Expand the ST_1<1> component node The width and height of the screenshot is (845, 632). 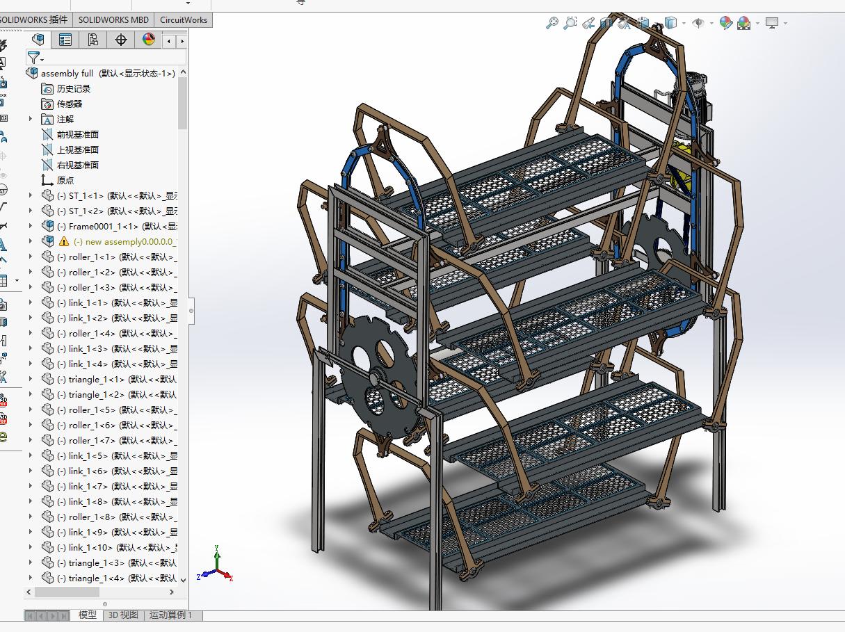[30, 195]
